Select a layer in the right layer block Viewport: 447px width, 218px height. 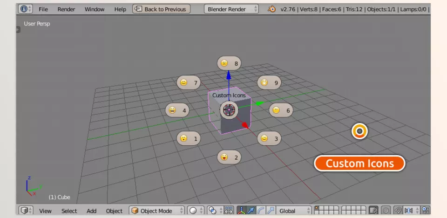(x=354, y=211)
